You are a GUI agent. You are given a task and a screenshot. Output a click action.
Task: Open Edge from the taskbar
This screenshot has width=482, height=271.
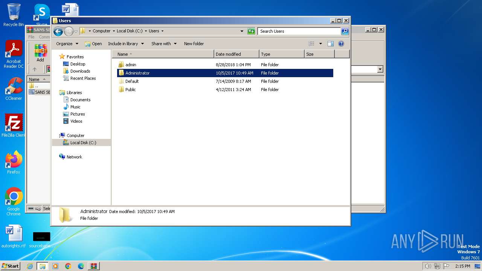tap(81, 266)
